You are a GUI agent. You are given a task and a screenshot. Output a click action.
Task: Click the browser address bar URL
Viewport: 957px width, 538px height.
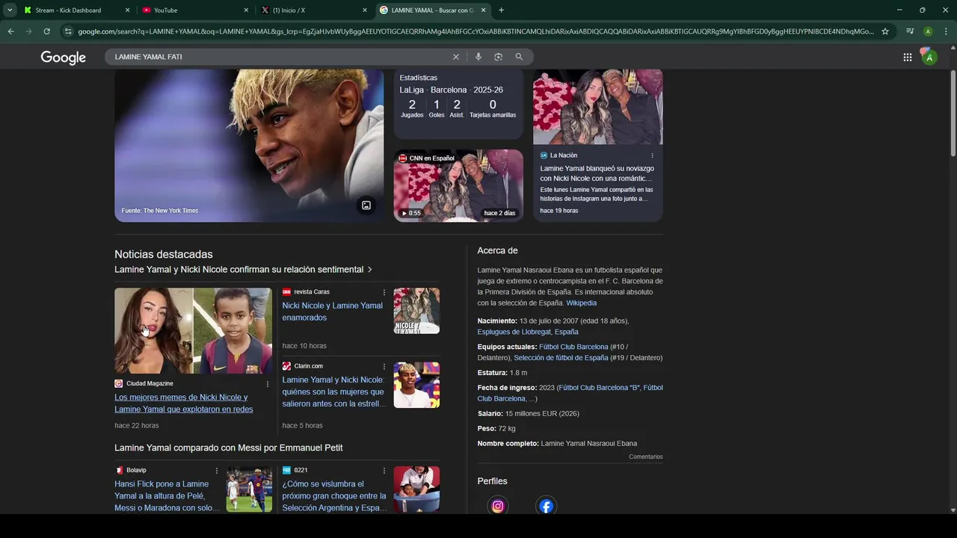click(476, 31)
